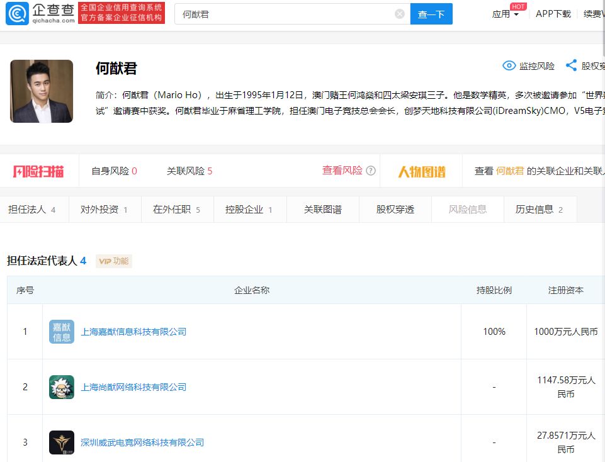This screenshot has height=462, width=605.
Task: Open the APP下载 link
Action: 553,14
